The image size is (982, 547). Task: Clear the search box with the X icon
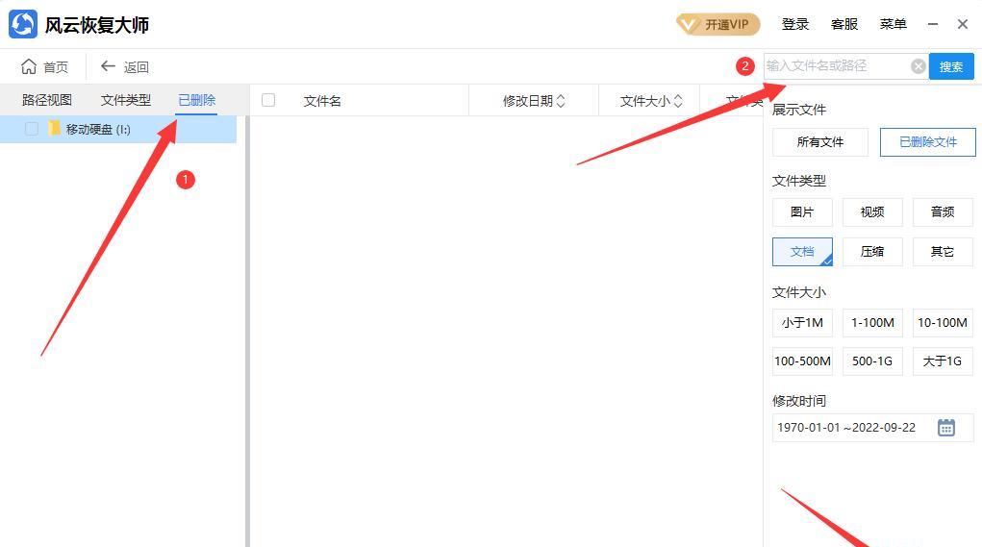(x=919, y=66)
